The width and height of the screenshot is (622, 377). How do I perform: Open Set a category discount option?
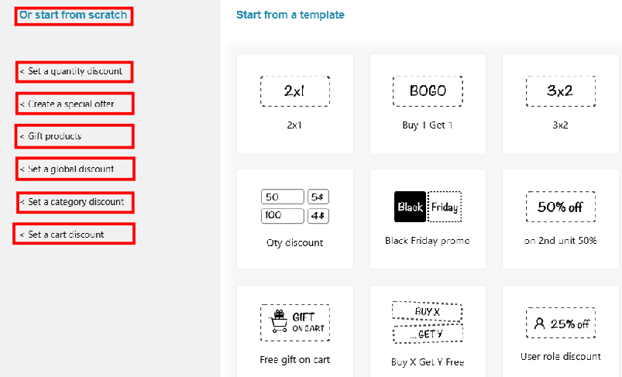tap(75, 202)
